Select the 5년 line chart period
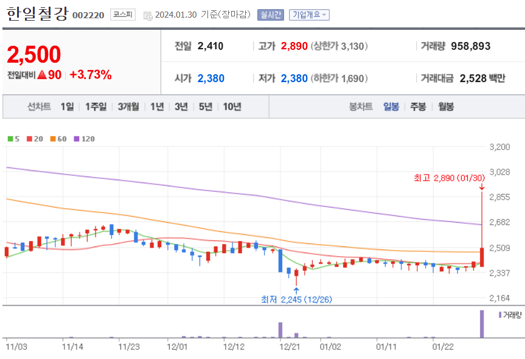Screen dimensions: 525x359 point(206,106)
